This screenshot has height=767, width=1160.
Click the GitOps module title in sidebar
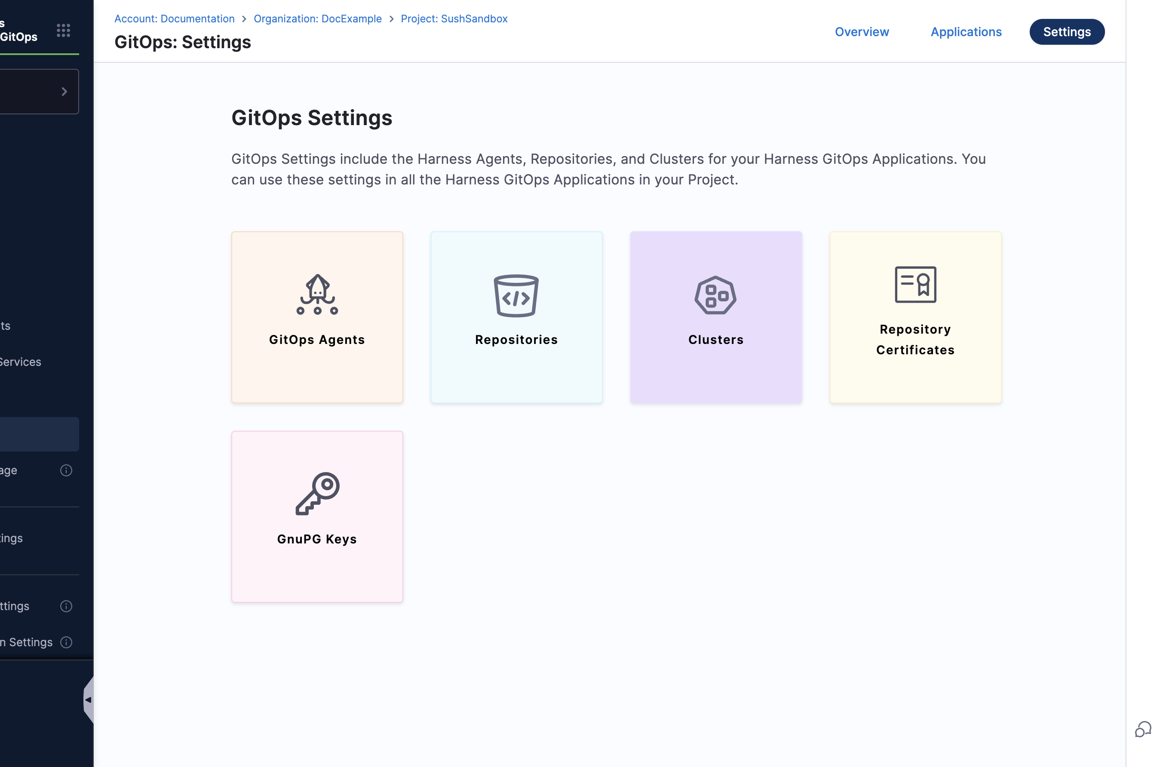pos(18,37)
